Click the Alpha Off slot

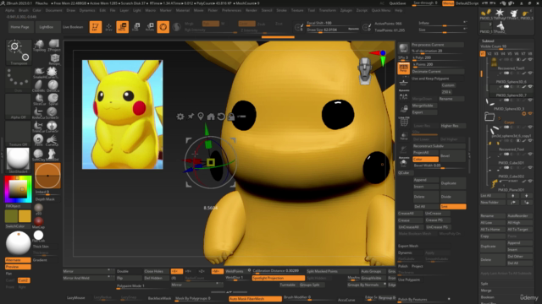[18, 106]
